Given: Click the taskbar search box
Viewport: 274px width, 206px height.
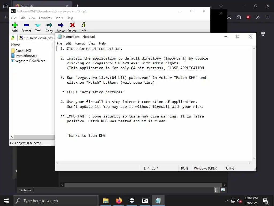Looking at the screenshot, I should click(56, 201).
